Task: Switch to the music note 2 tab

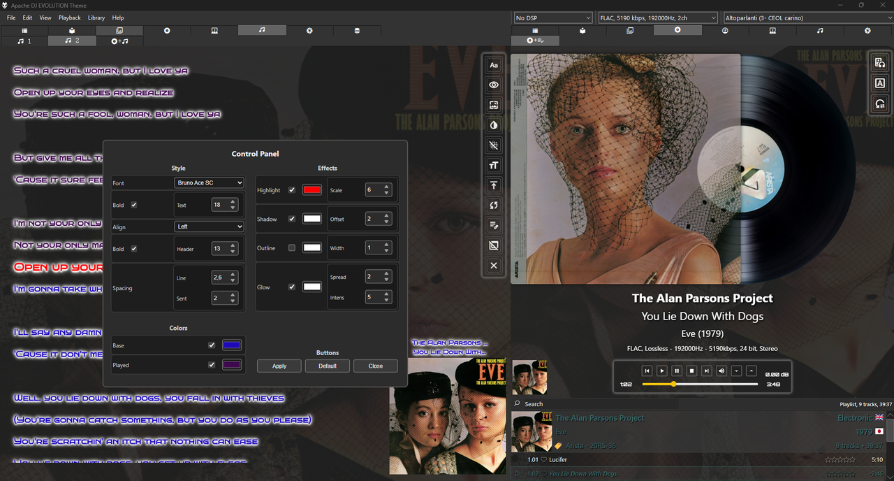Action: [72, 41]
